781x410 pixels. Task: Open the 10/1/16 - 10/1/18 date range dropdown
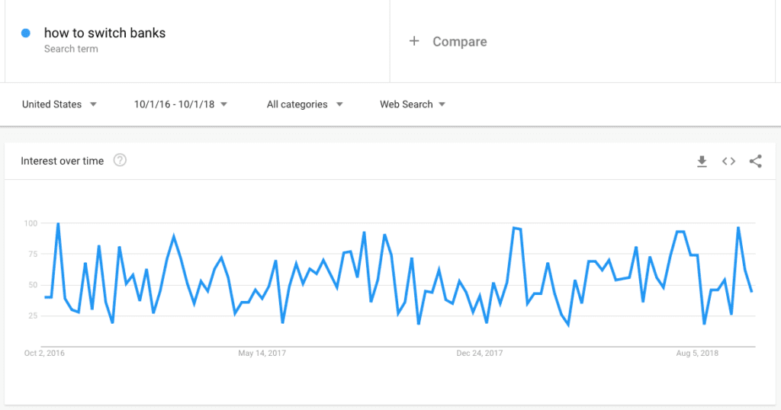point(180,104)
